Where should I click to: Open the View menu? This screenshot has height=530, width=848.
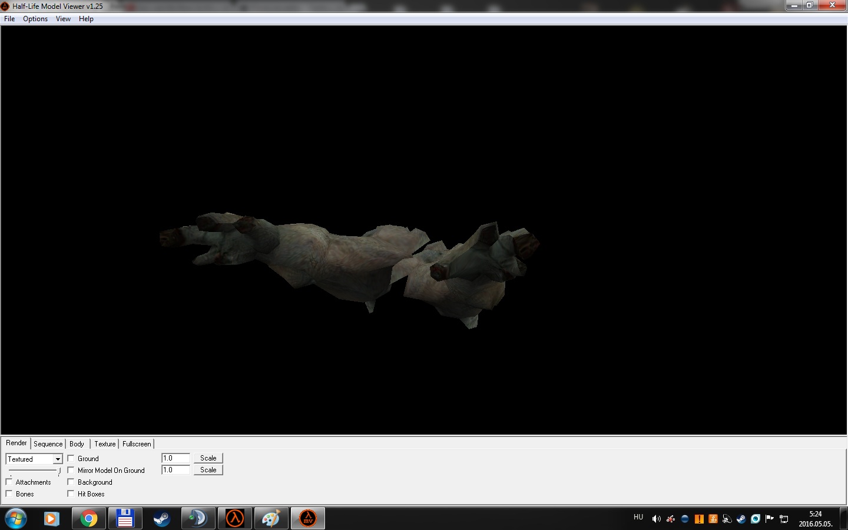(x=63, y=19)
